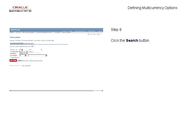Switch to the Add a New Value tab

(x=29, y=44)
